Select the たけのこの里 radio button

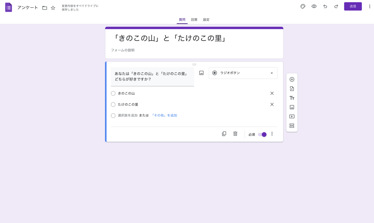113,104
